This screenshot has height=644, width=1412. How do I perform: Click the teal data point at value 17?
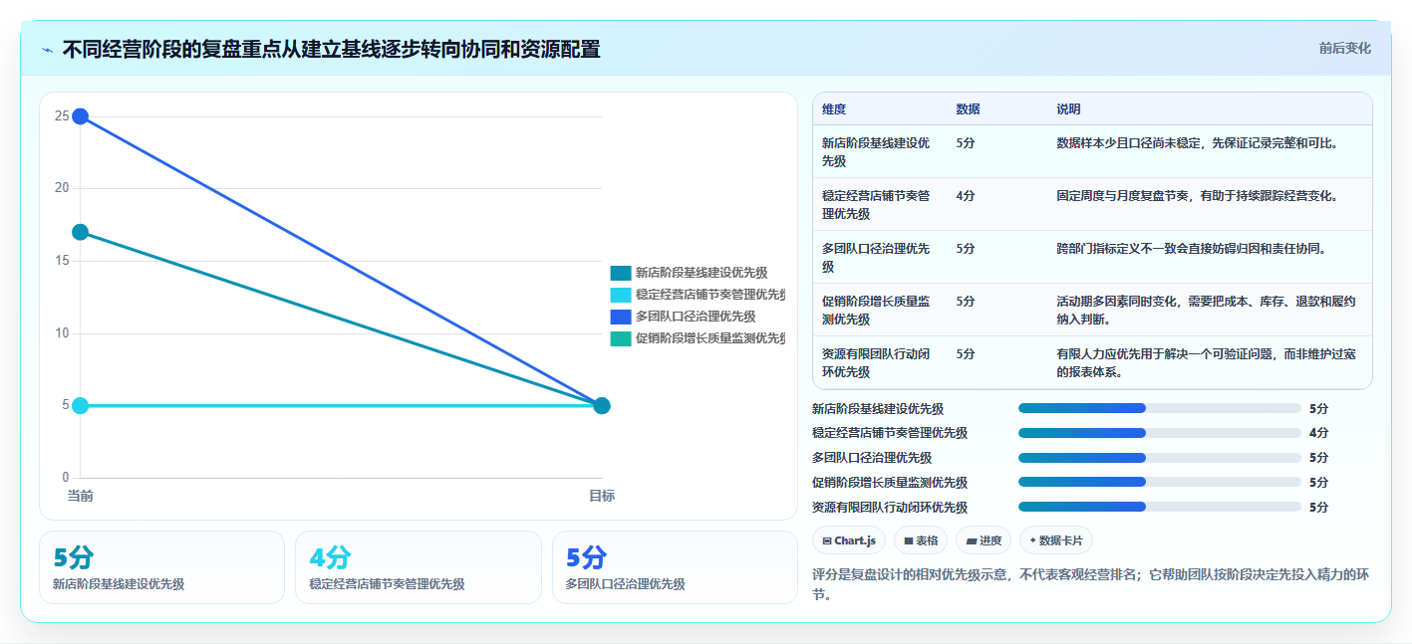(81, 232)
